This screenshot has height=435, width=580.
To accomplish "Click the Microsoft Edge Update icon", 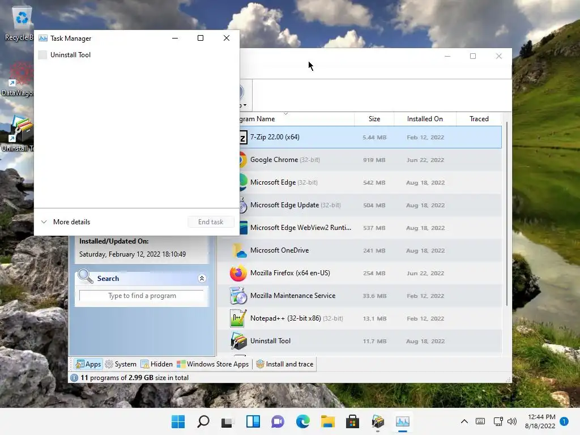I will pyautogui.click(x=243, y=205).
